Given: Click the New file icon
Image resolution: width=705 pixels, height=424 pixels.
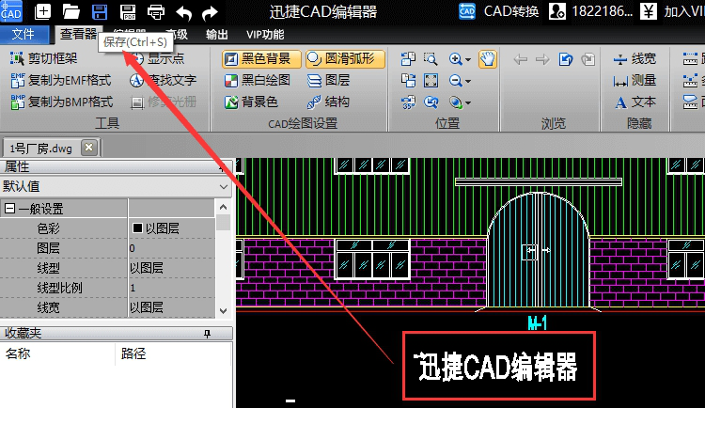Looking at the screenshot, I should click(x=42, y=10).
